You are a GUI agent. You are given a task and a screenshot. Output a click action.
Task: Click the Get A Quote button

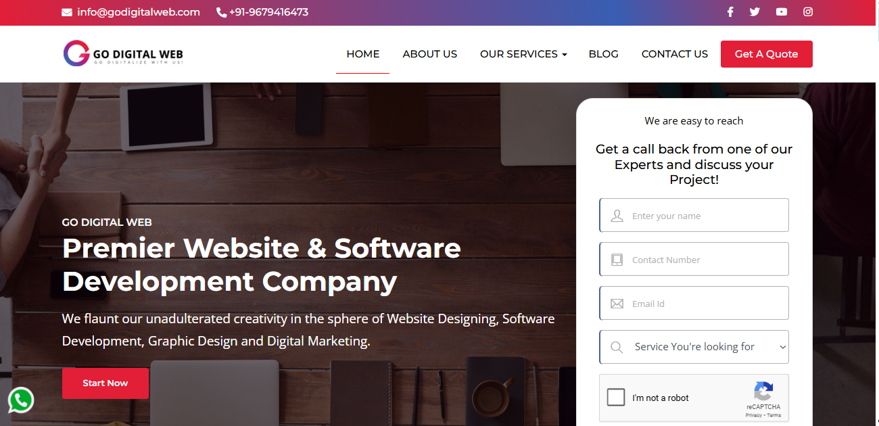(x=767, y=54)
